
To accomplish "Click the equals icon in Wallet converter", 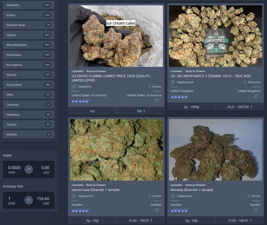I will 28,169.
